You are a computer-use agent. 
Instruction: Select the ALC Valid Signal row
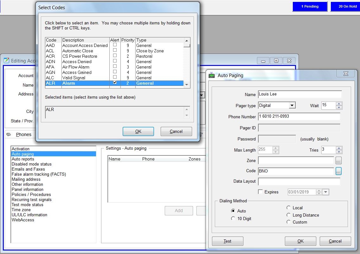pyautogui.click(x=114, y=78)
